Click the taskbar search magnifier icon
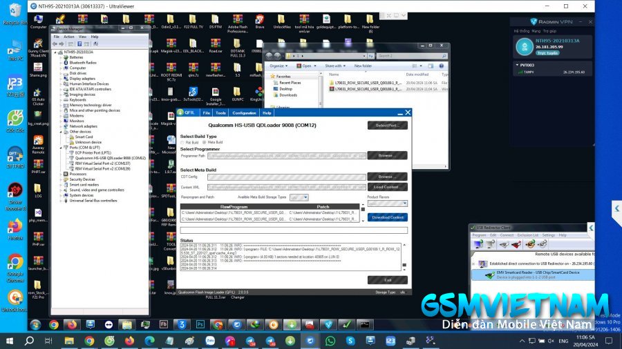Viewport: 622px width, 349px height. [x=29, y=341]
